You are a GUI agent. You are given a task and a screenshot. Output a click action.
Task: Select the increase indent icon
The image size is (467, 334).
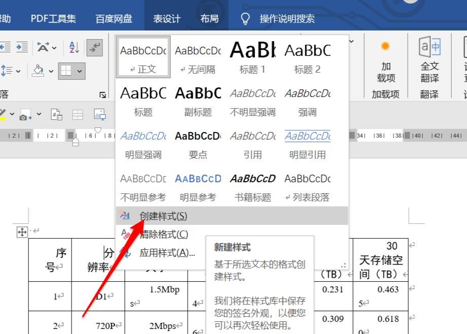[x=22, y=47]
